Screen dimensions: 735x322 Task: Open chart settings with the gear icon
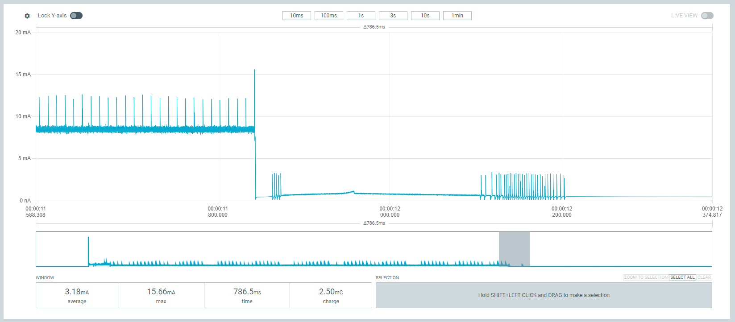(27, 16)
